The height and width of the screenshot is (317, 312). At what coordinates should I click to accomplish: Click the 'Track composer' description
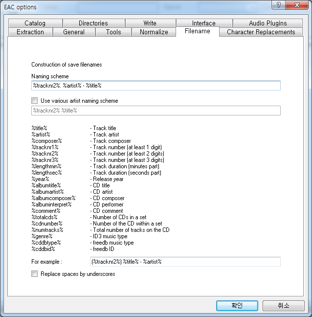tap(112, 141)
